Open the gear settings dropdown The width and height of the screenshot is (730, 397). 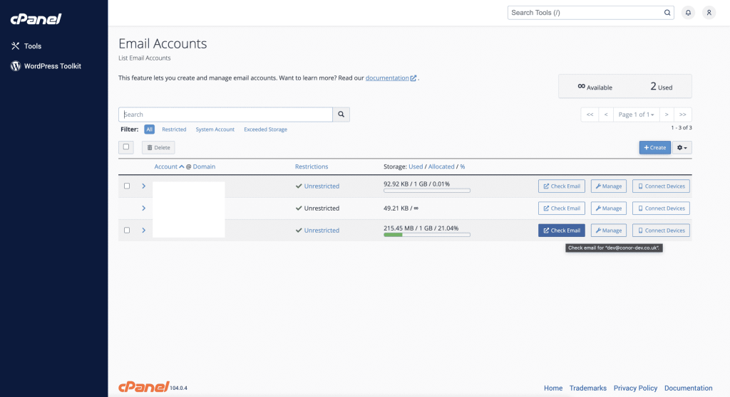pyautogui.click(x=682, y=147)
